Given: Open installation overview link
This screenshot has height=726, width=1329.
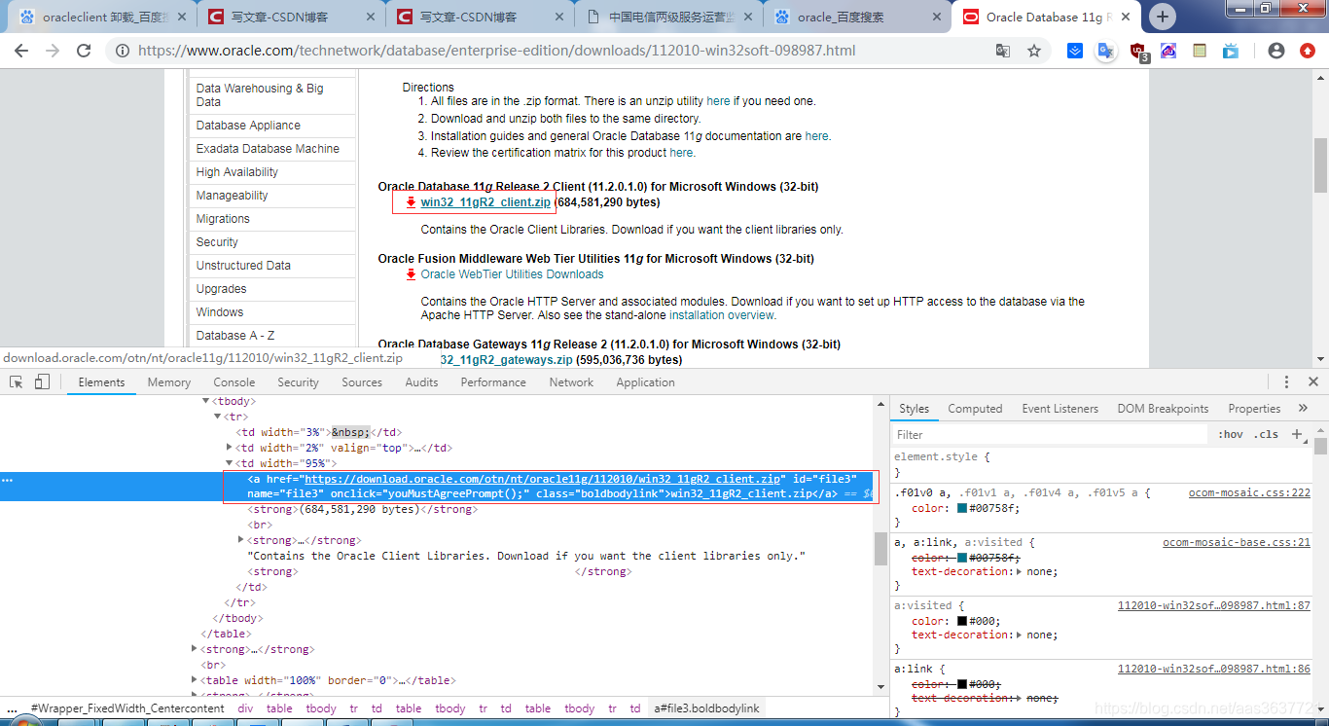Looking at the screenshot, I should [x=722, y=315].
